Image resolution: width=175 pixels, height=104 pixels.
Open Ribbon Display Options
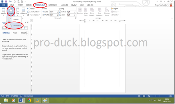tap(161, 1)
